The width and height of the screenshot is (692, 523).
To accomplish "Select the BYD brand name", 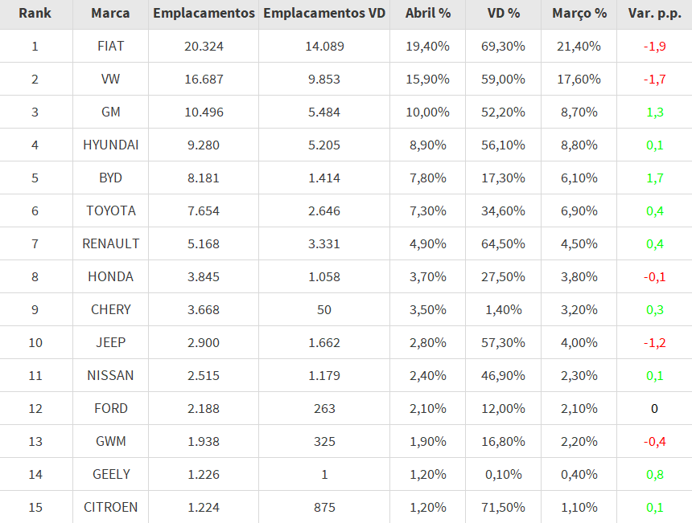I will [x=111, y=178].
